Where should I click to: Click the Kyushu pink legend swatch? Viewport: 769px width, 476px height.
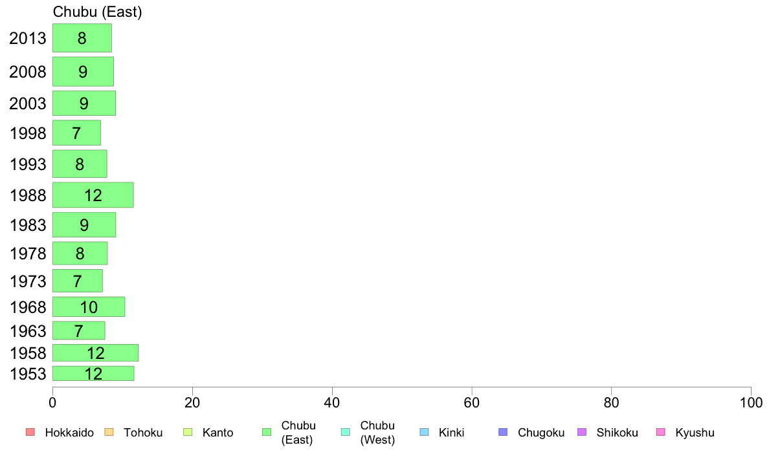click(x=661, y=432)
